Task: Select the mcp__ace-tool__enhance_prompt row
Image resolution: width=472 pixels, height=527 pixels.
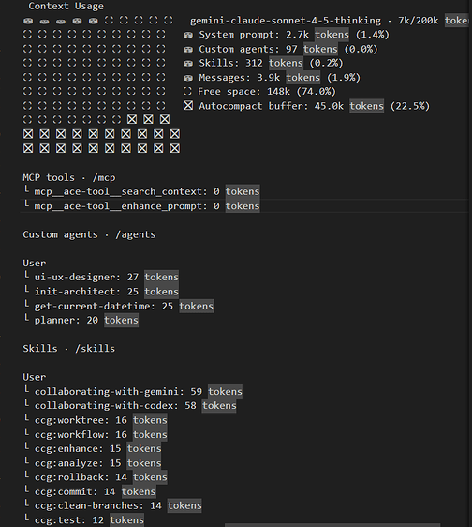Action: (x=141, y=206)
